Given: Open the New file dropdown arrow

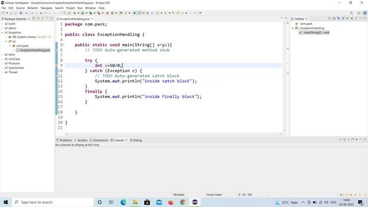Looking at the screenshot, I should click(7, 13).
